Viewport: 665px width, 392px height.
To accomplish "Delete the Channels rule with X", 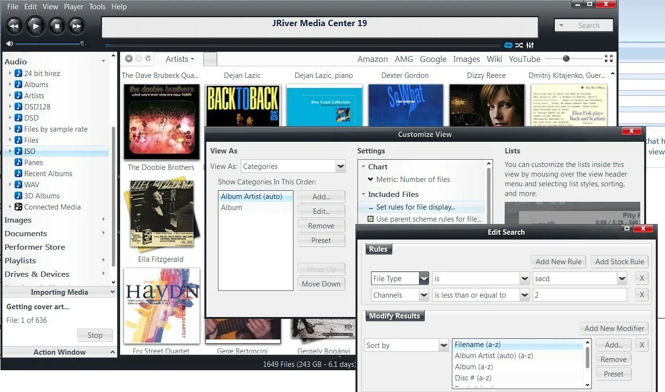I will (x=642, y=295).
